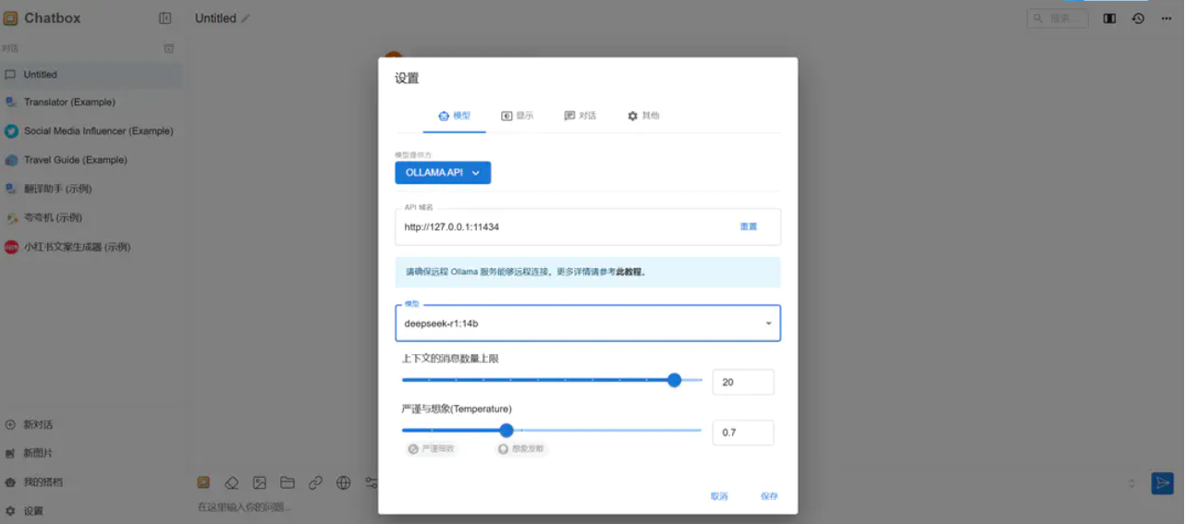Open the history clock icon in the top bar
1185x524 pixels.
point(1138,18)
